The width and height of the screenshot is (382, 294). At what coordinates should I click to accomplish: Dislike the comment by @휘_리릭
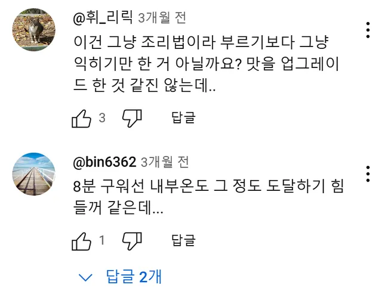point(132,118)
